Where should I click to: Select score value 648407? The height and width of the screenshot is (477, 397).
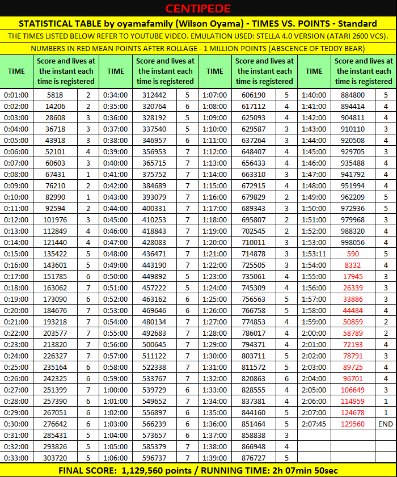coord(254,151)
